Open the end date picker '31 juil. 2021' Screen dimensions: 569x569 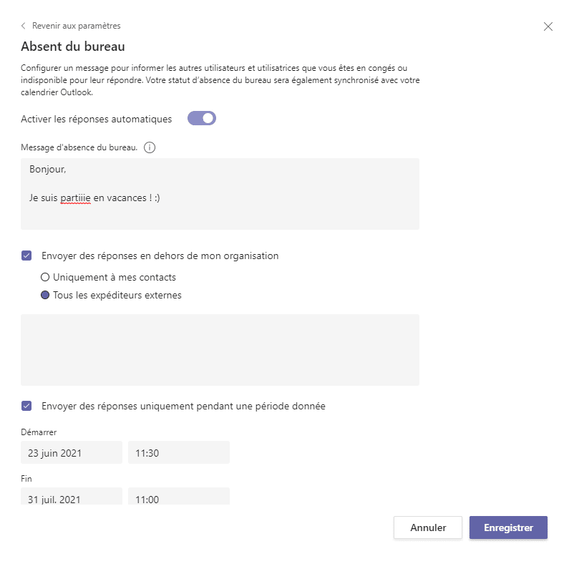pyautogui.click(x=72, y=497)
